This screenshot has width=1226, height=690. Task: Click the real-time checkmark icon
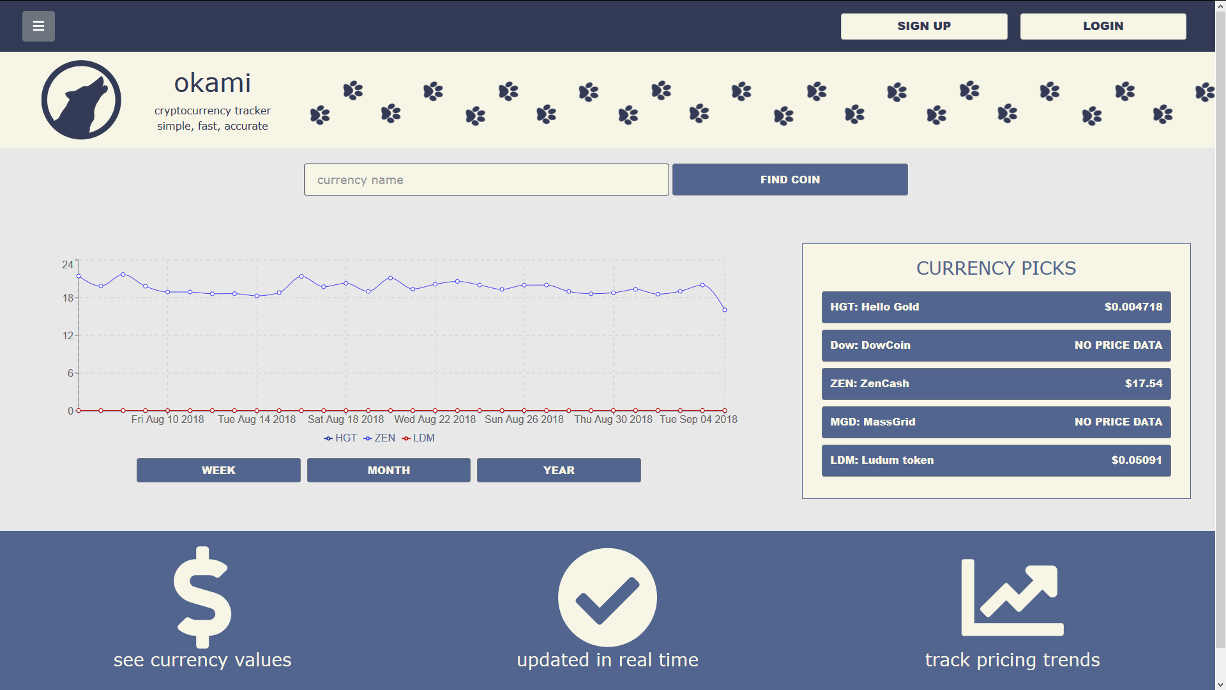(x=606, y=597)
